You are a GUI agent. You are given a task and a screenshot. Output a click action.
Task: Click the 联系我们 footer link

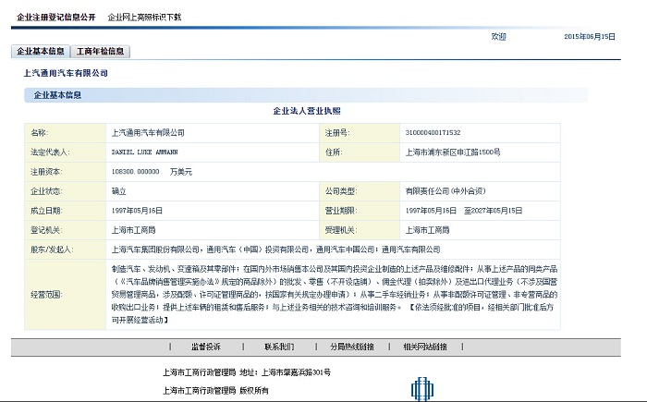click(279, 347)
